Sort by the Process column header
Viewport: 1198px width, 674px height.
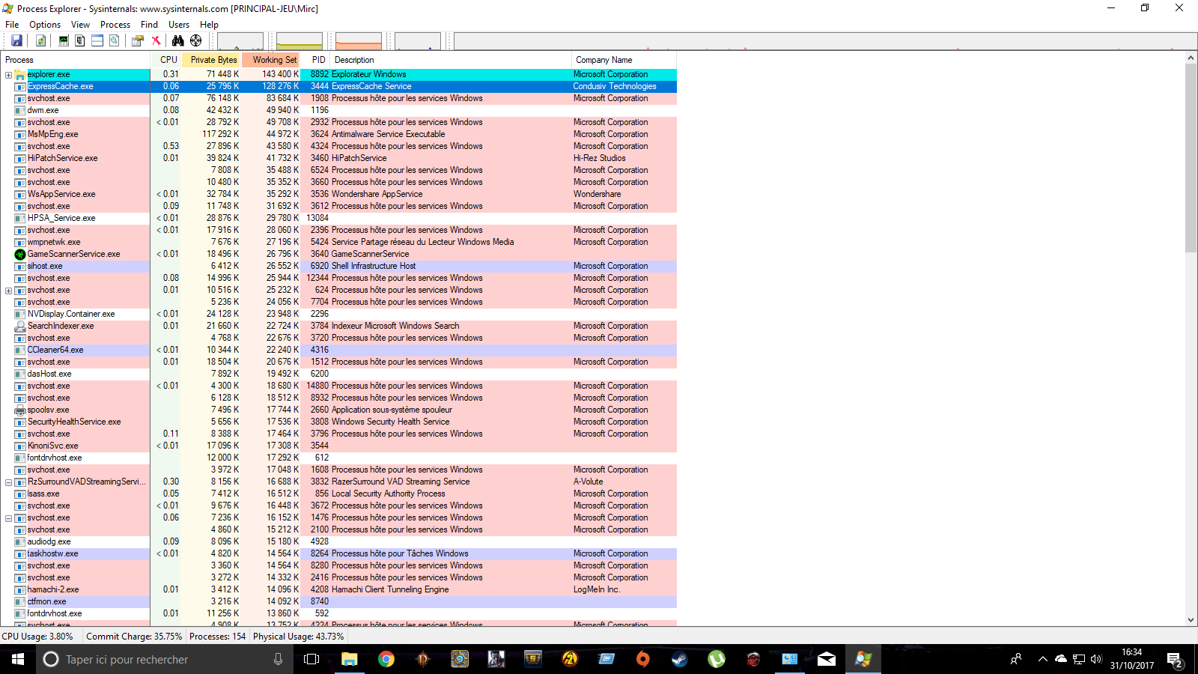tap(76, 60)
